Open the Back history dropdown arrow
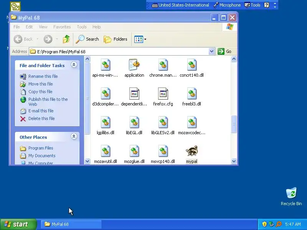The width and height of the screenshot is (307, 230). point(37,39)
